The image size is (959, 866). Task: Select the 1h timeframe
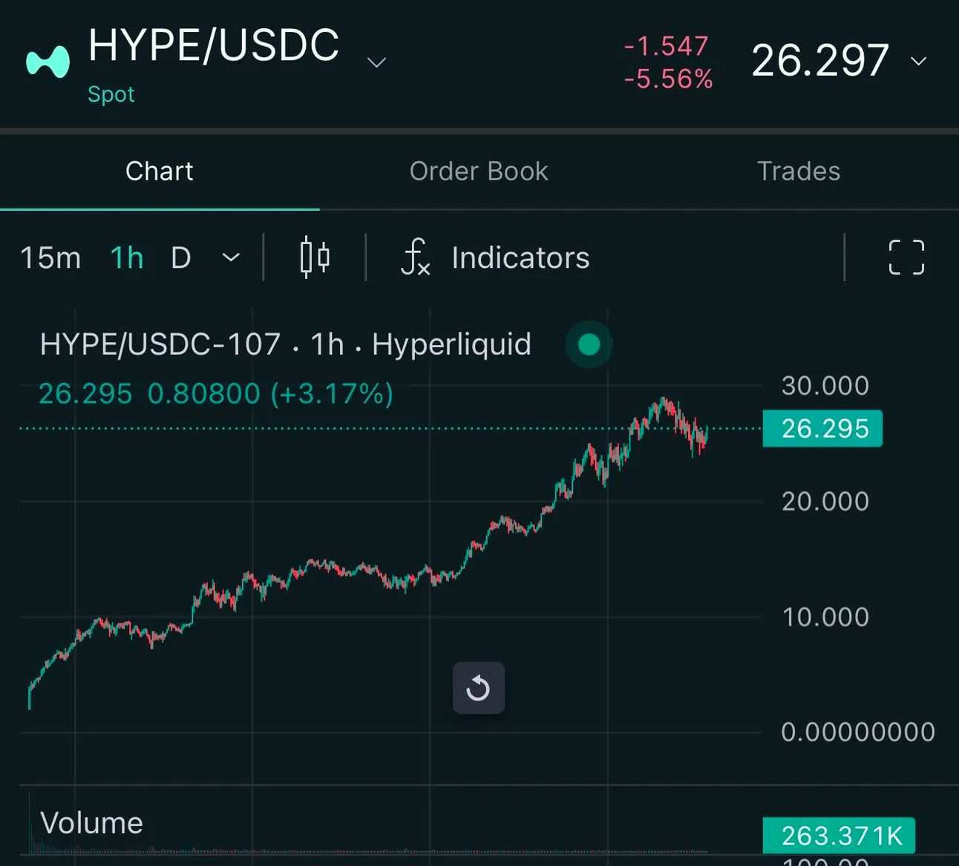[127, 257]
